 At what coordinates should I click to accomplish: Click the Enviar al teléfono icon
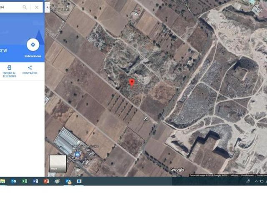click(9, 67)
